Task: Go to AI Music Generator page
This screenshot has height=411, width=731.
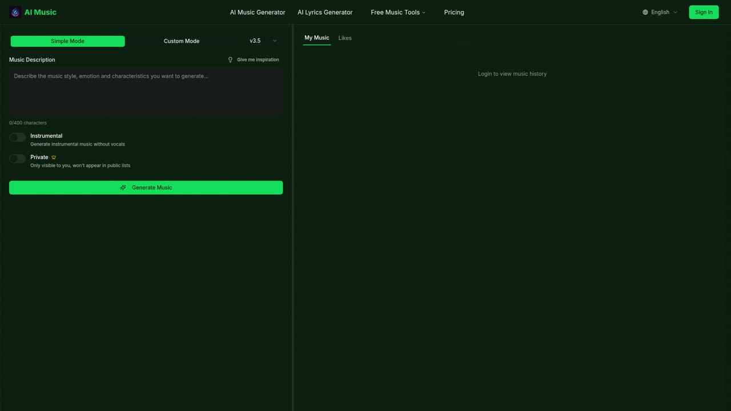Action: pos(258,12)
